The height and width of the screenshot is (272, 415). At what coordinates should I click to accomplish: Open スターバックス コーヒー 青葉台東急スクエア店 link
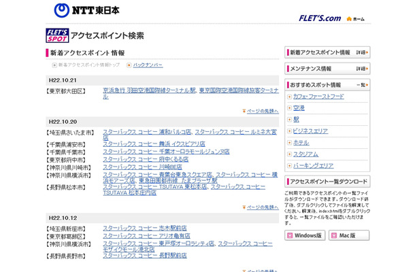pyautogui.click(x=157, y=175)
